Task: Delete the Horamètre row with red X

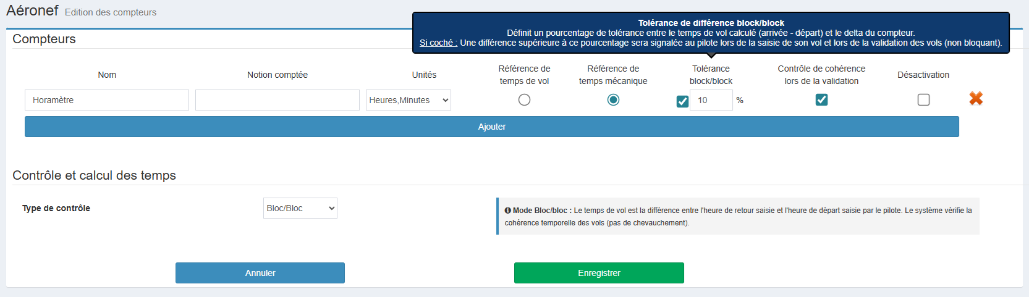Action: pyautogui.click(x=976, y=99)
